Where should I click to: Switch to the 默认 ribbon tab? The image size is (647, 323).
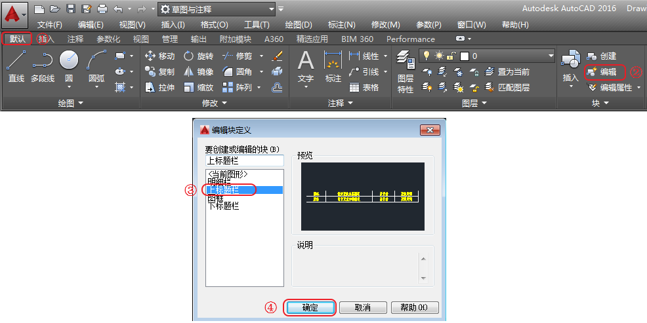coord(18,39)
